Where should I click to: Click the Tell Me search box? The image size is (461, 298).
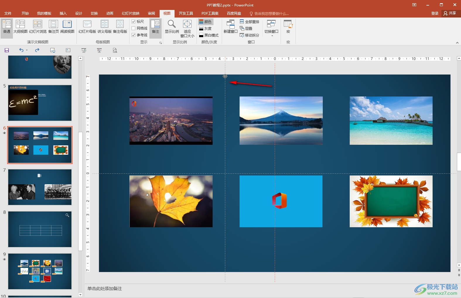(x=269, y=13)
